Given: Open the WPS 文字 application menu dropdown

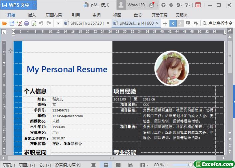Looking at the screenshot, I should 19,5.
